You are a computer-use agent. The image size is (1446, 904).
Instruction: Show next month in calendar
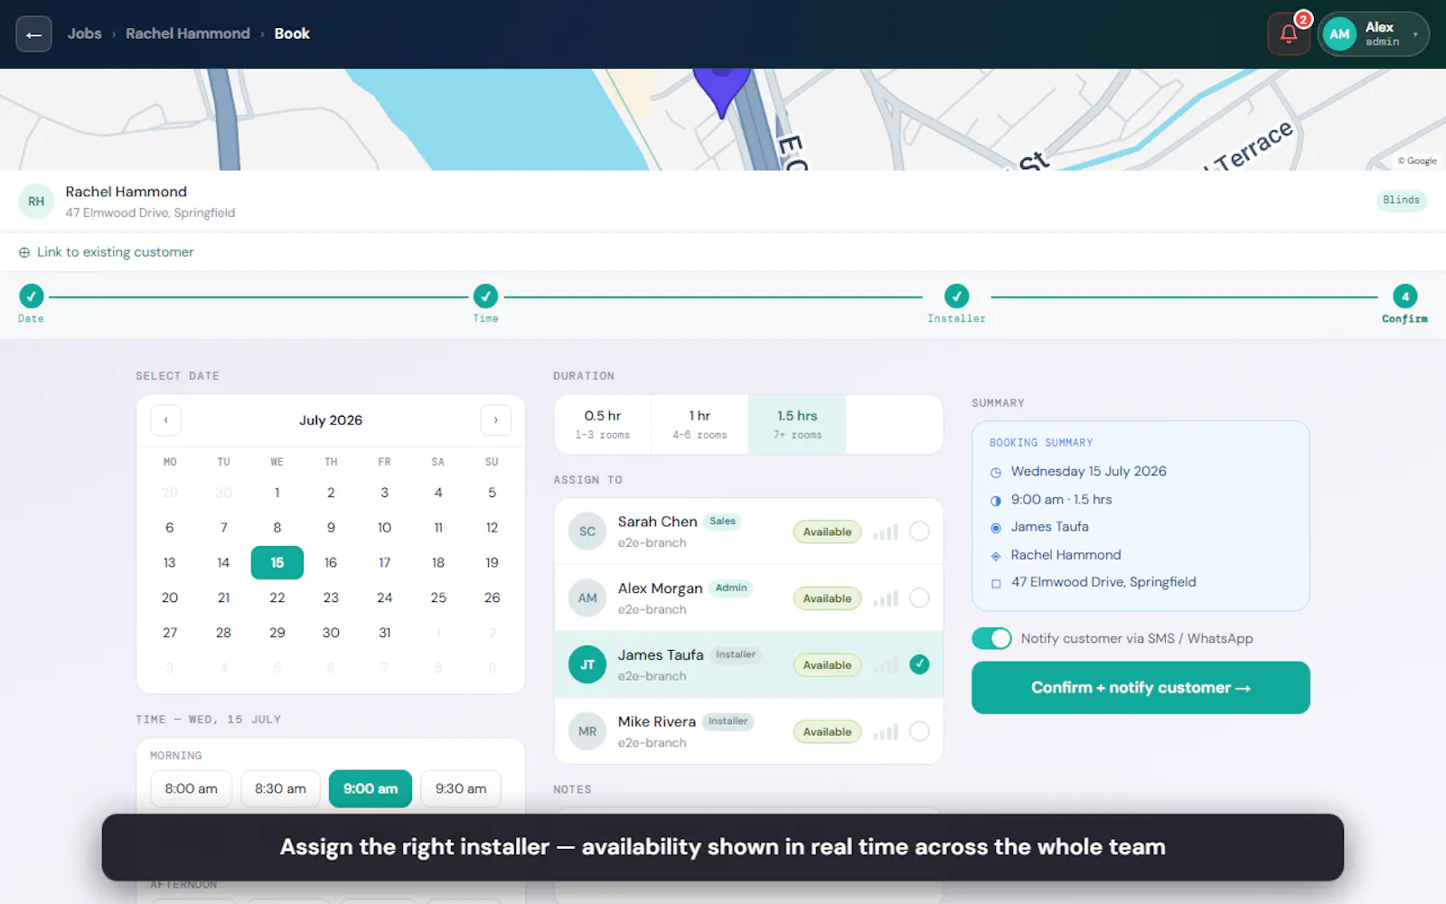point(495,420)
